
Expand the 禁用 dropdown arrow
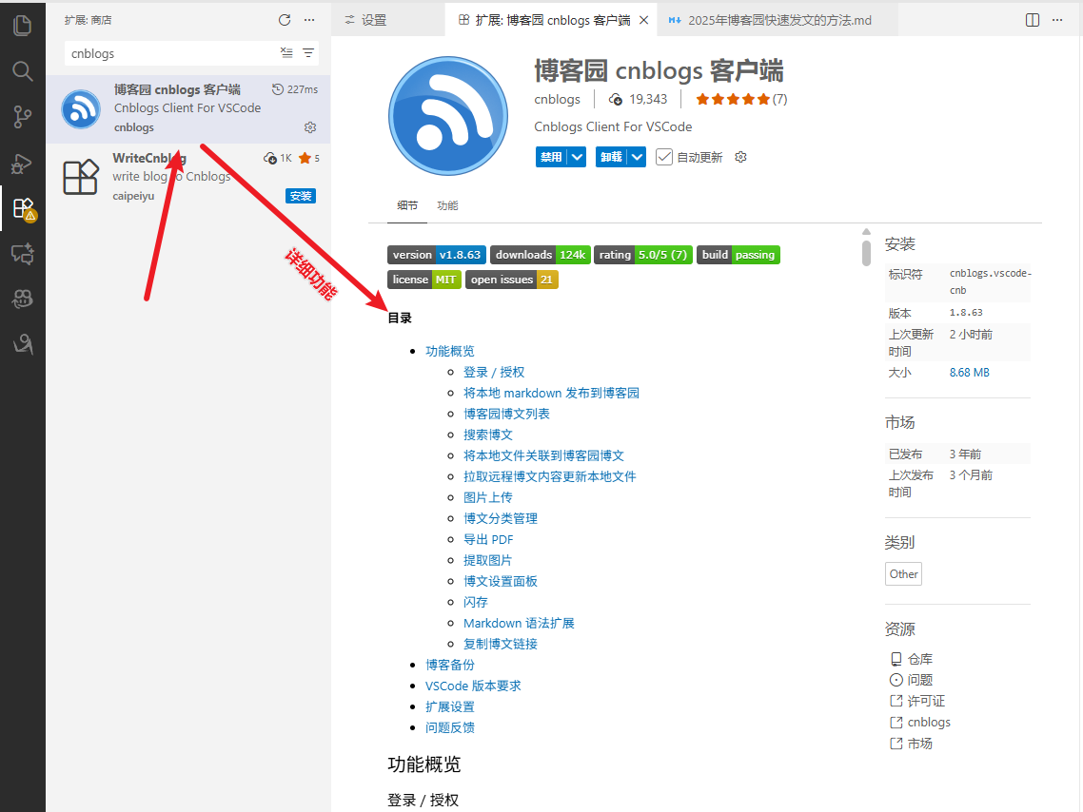point(577,157)
